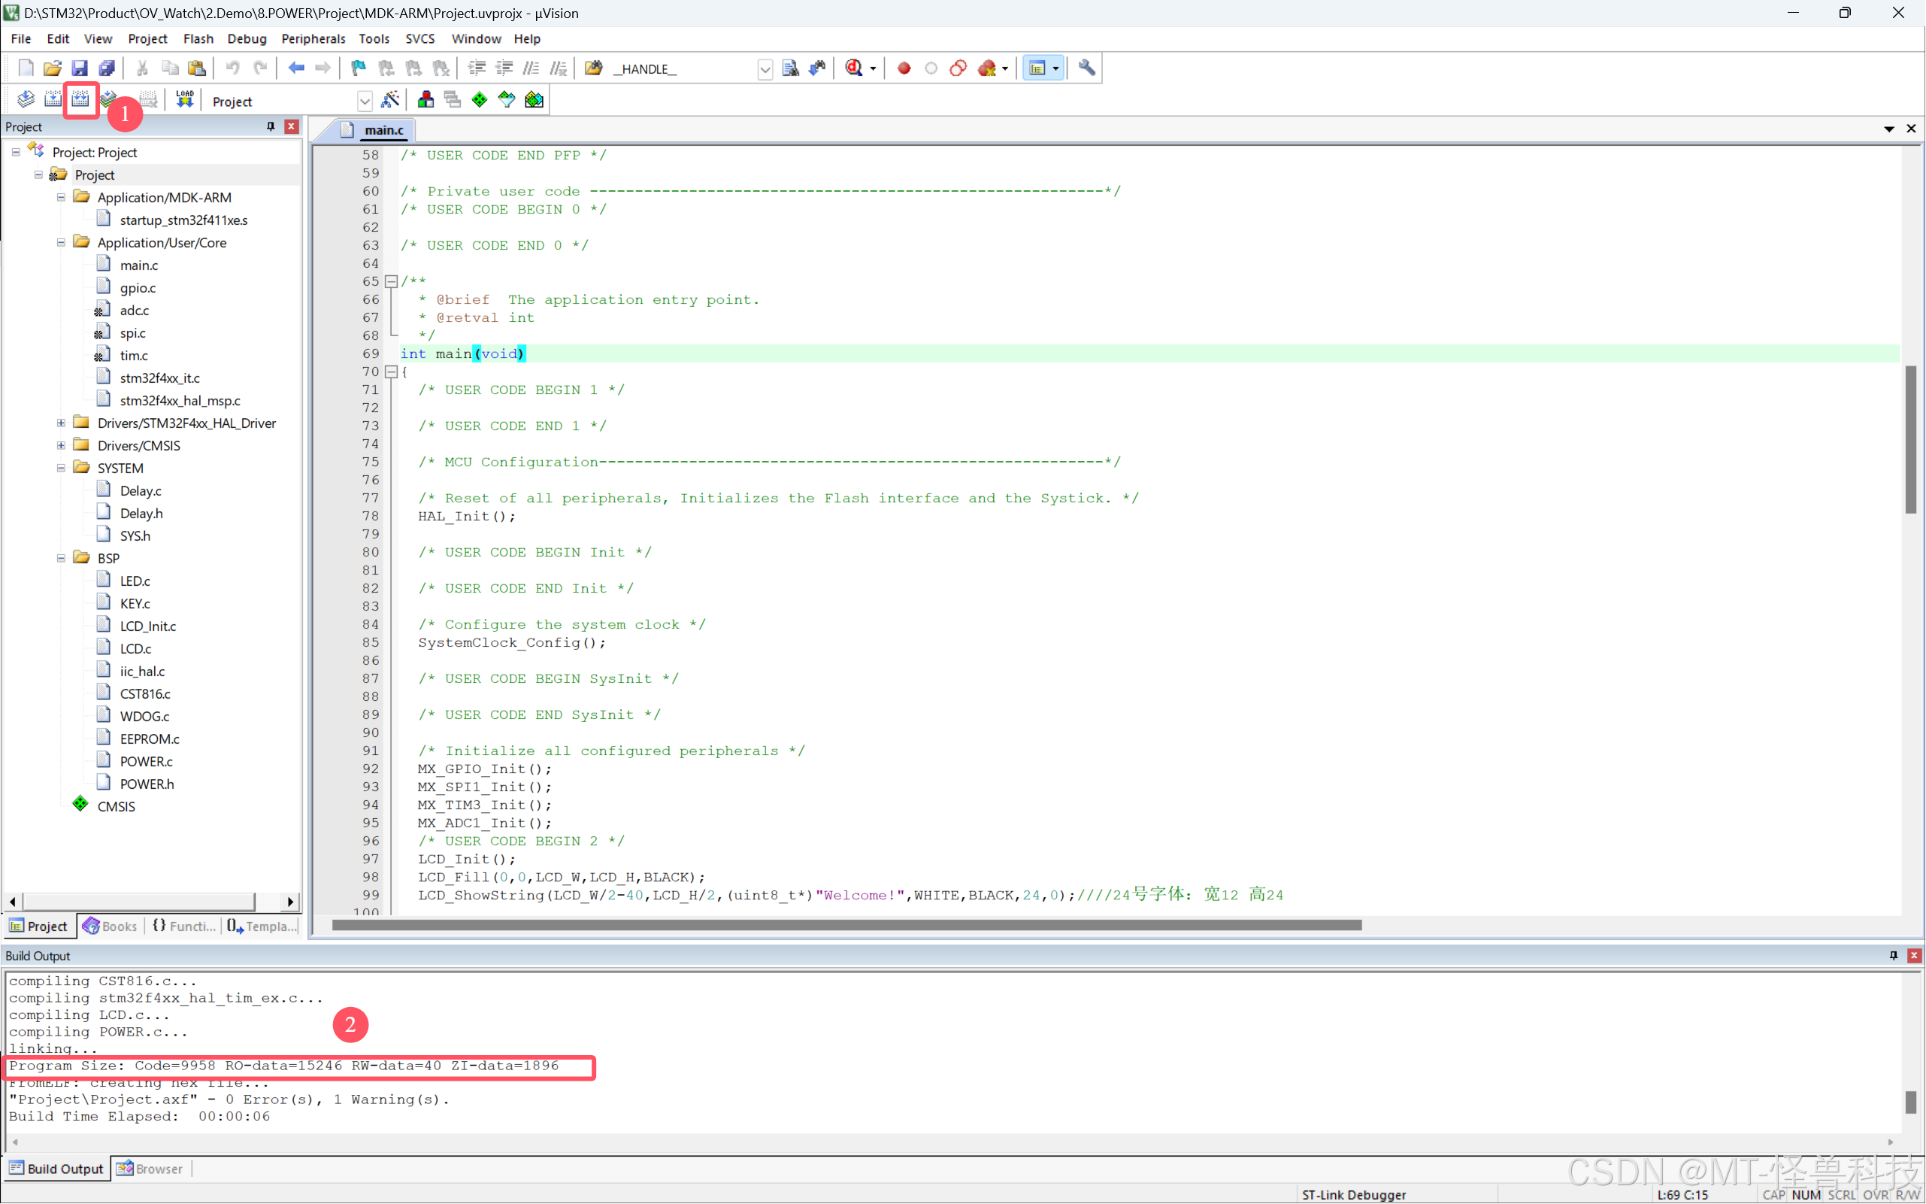
Task: Open the Browser tab next to Build Output
Action: click(150, 1168)
